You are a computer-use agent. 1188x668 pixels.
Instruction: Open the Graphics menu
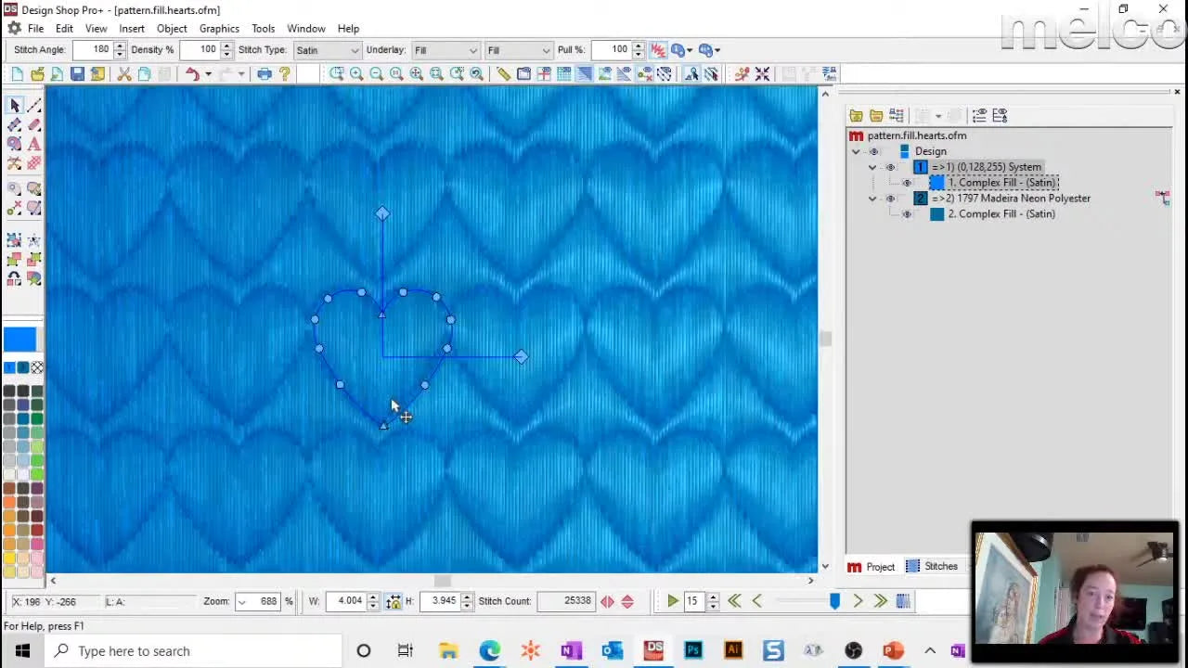219,29
